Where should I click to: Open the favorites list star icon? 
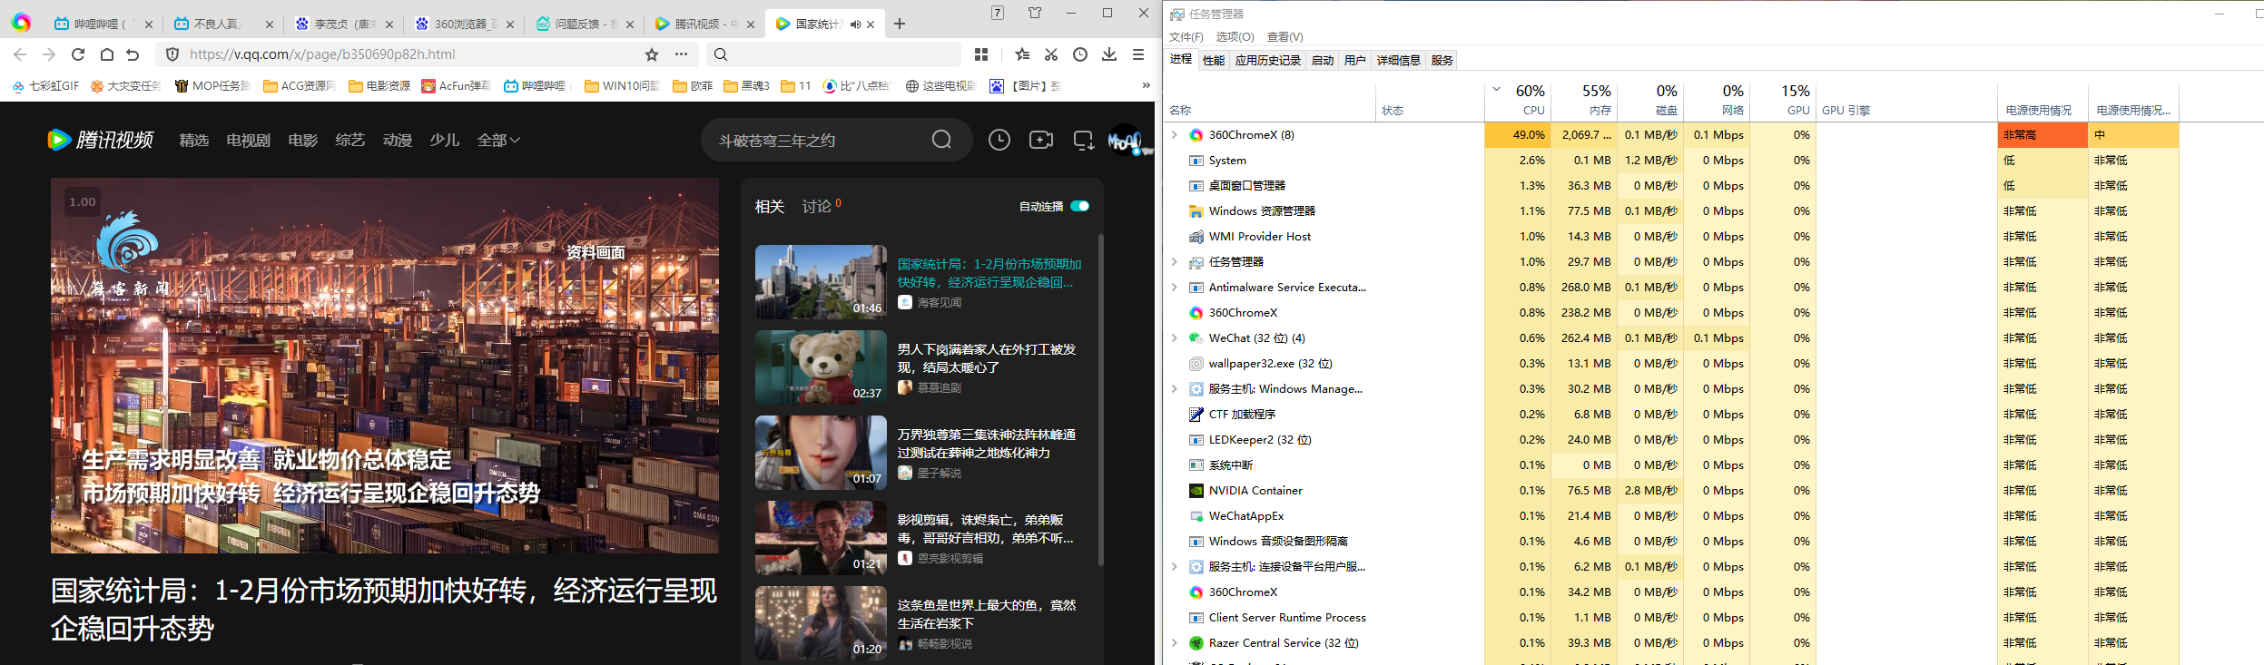(x=1022, y=54)
